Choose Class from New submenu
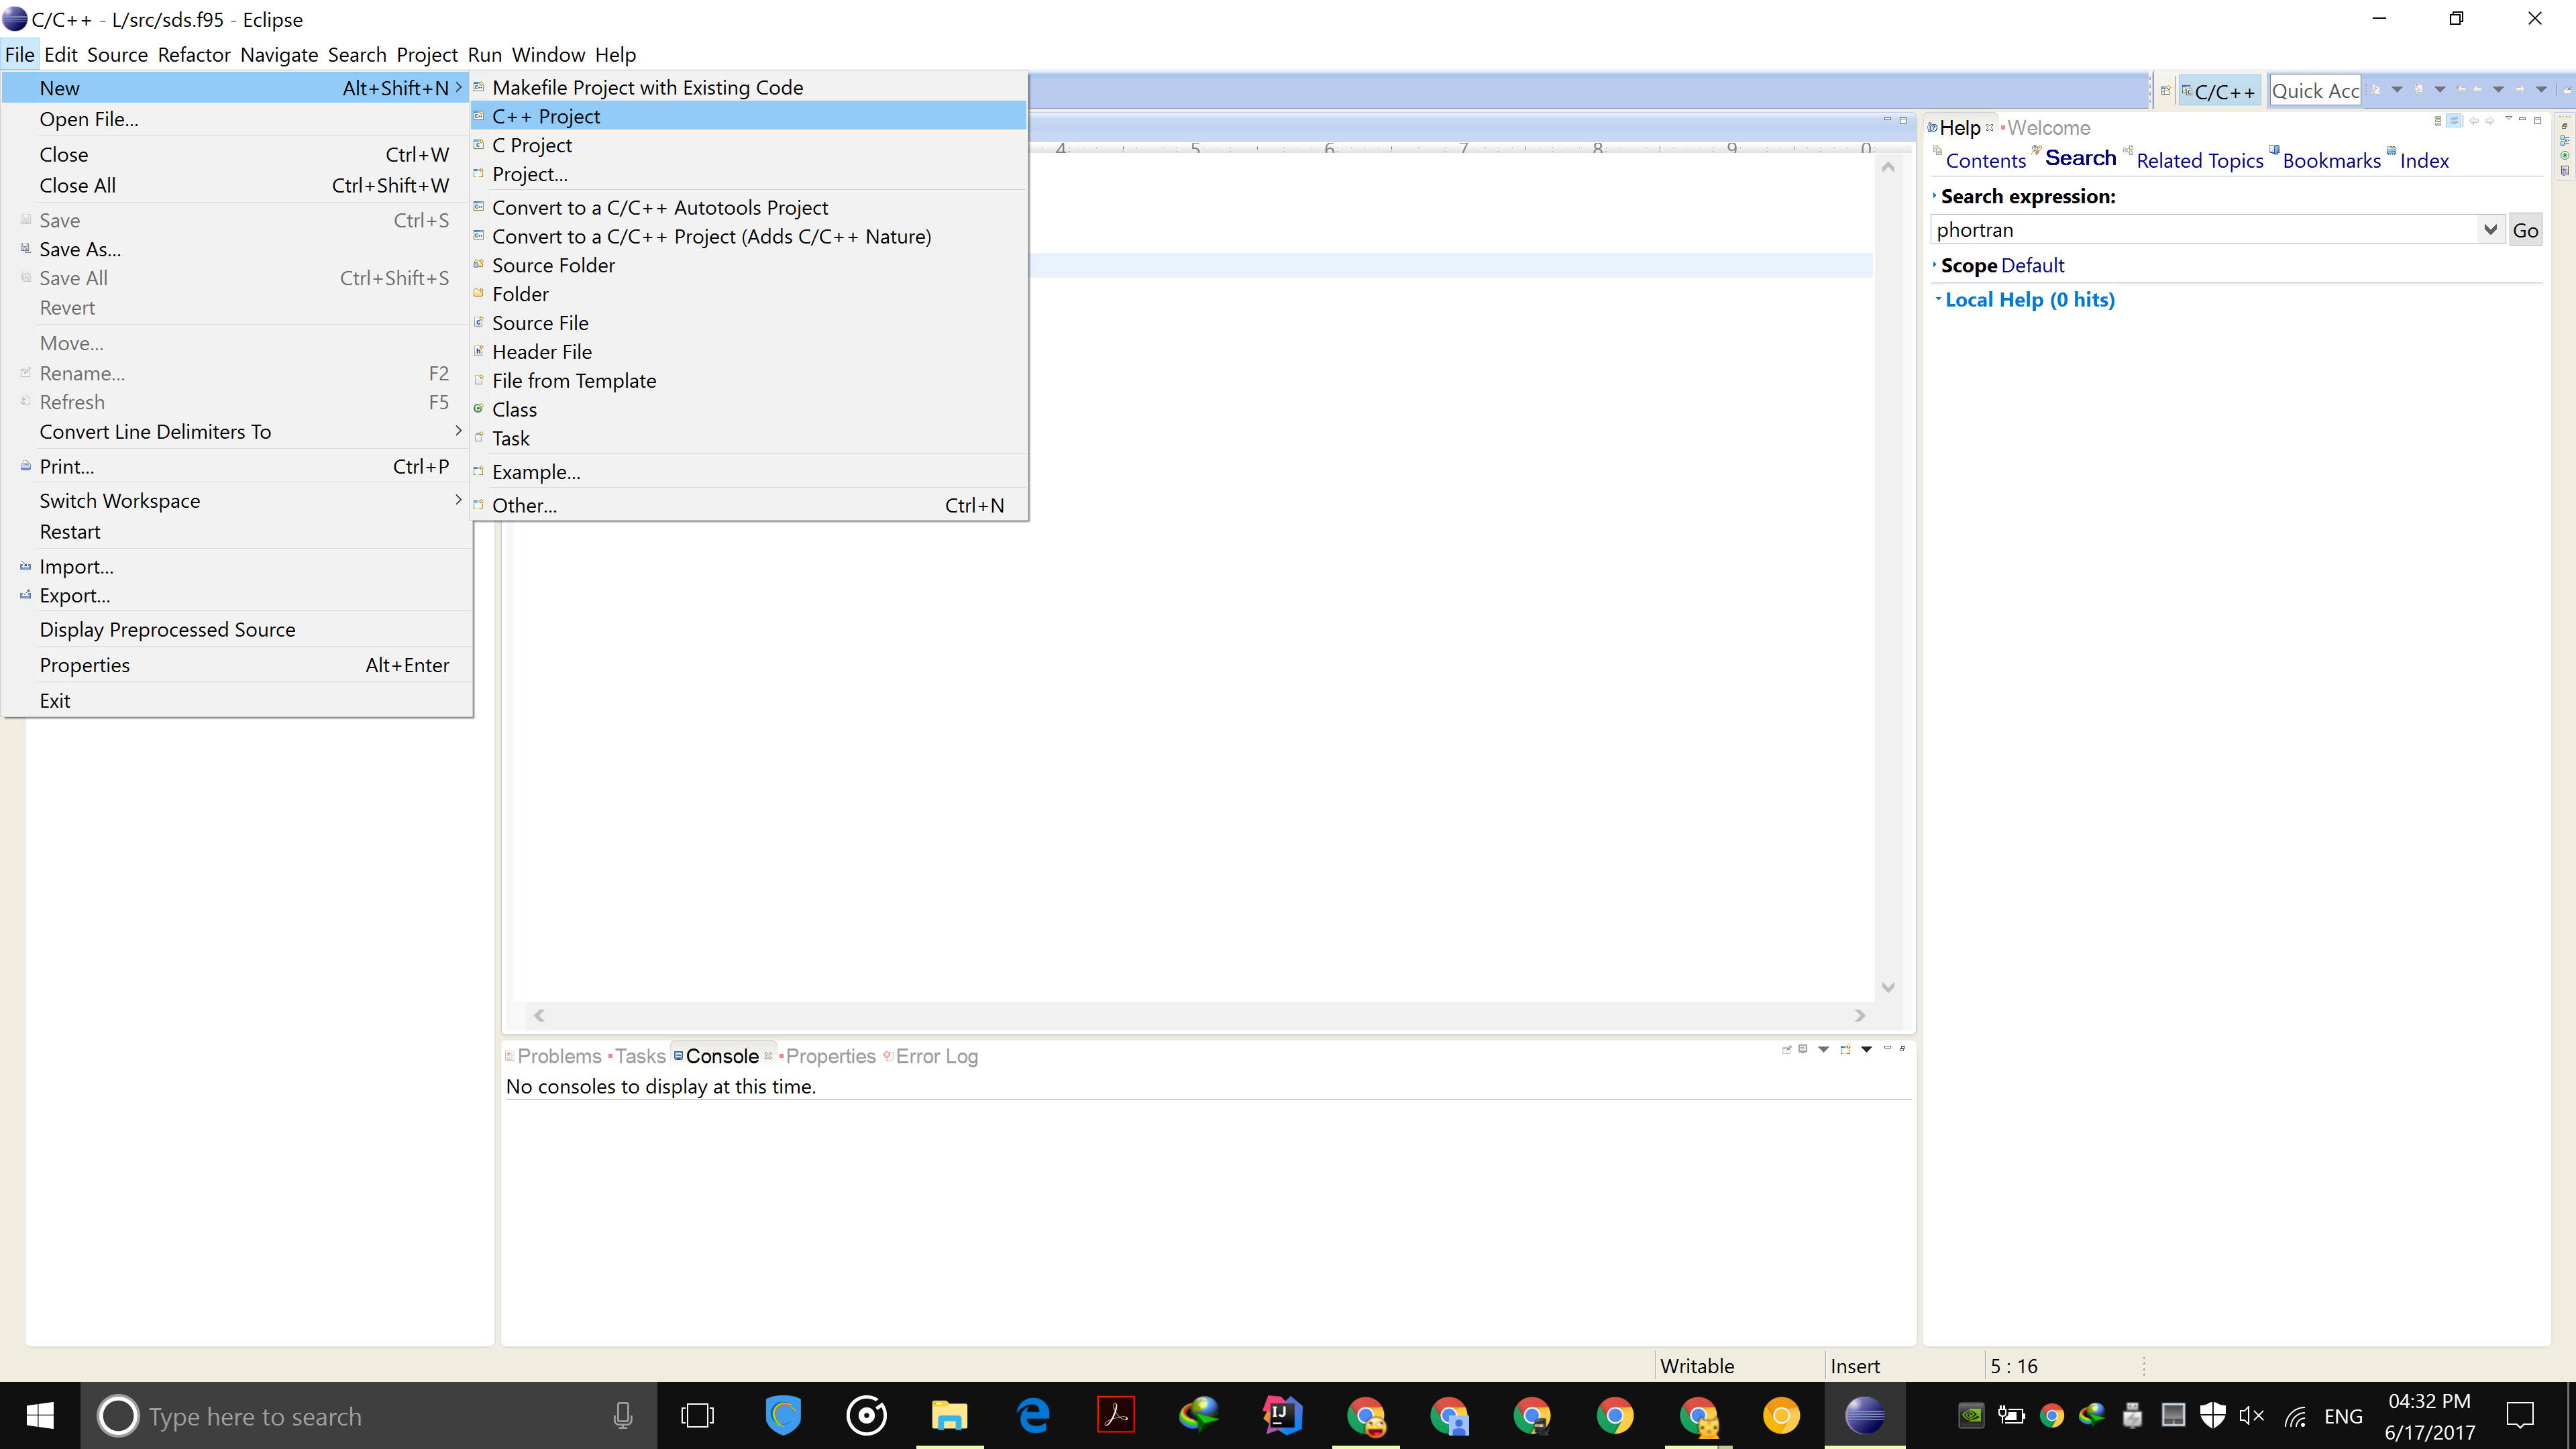This screenshot has width=2576, height=1449. (748, 409)
